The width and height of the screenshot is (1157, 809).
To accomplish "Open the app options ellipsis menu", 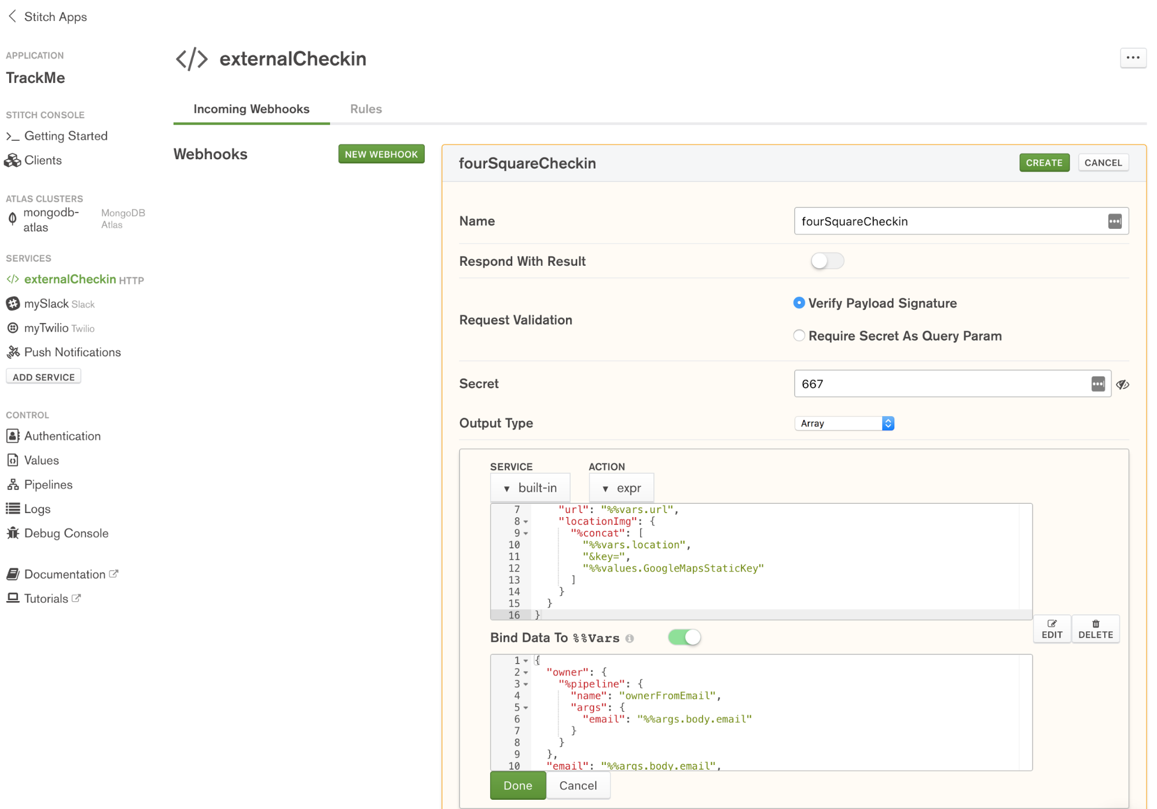I will tap(1133, 58).
